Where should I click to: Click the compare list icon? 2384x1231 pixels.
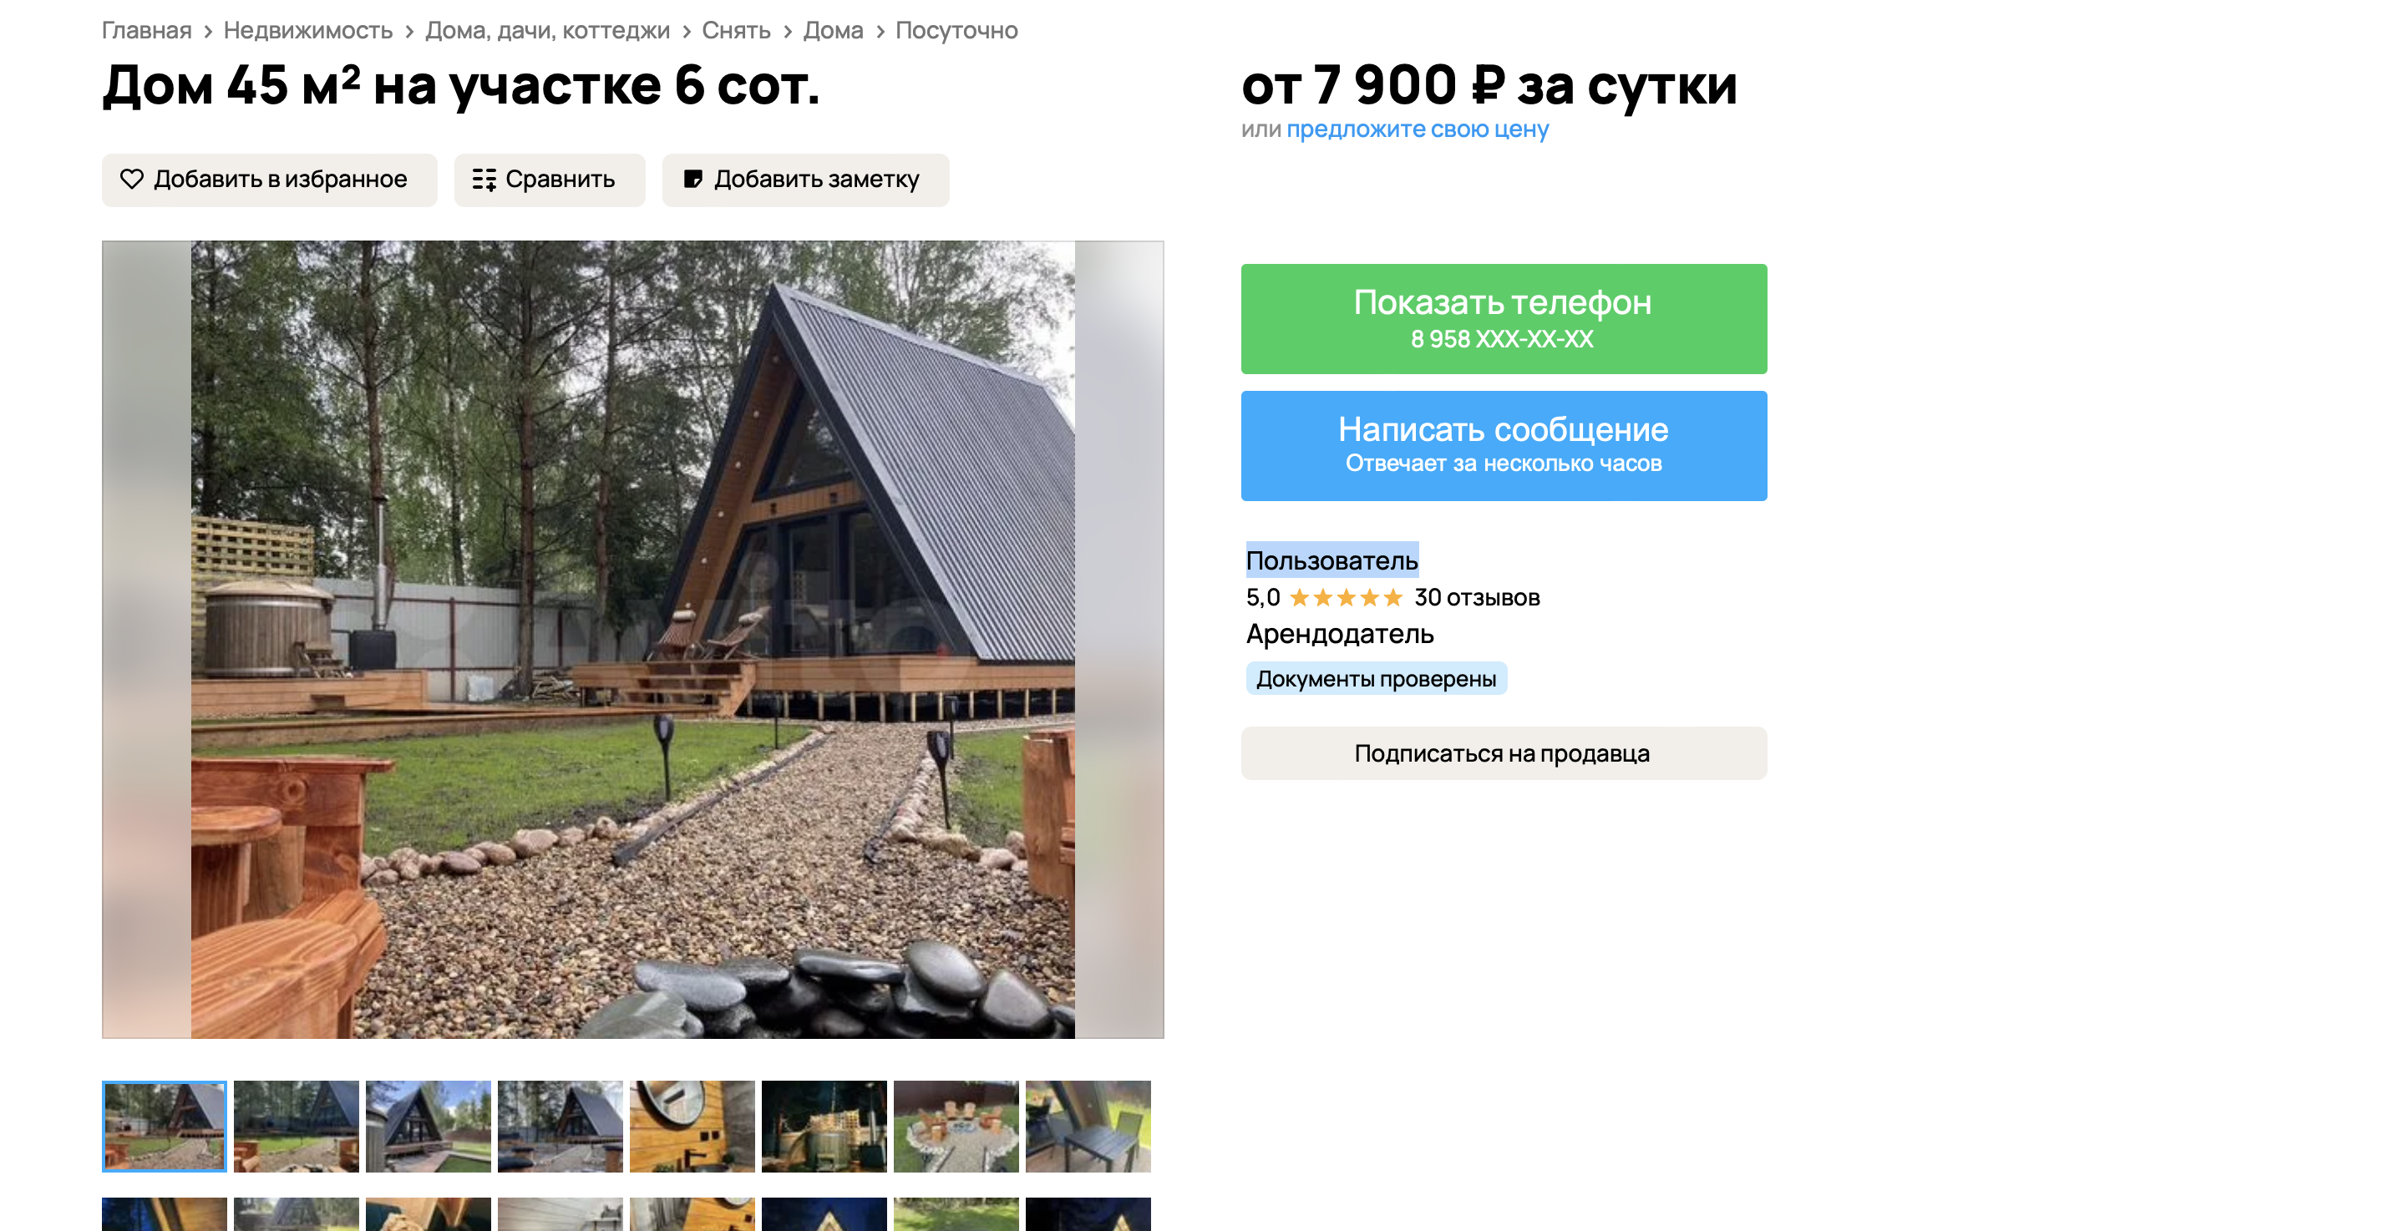484,180
